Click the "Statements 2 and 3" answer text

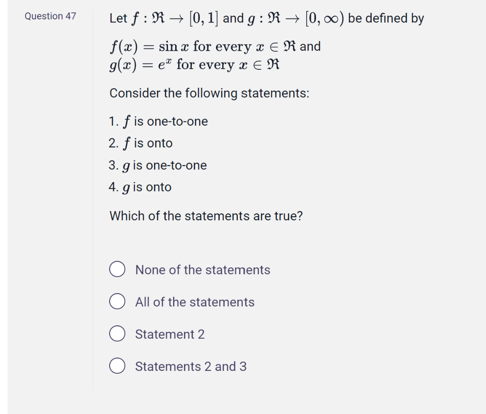point(191,367)
